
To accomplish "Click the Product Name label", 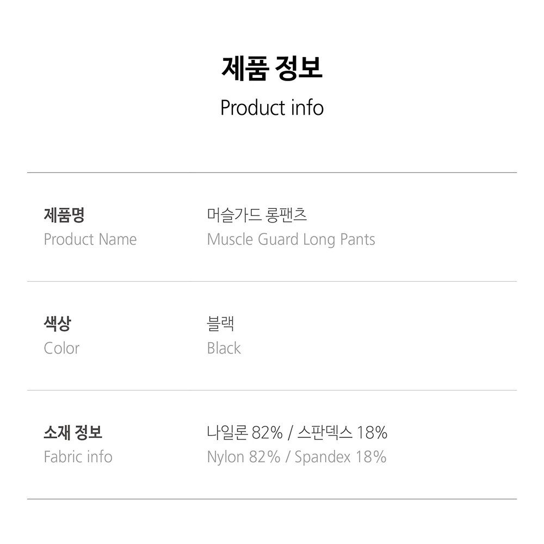I will [x=90, y=239].
